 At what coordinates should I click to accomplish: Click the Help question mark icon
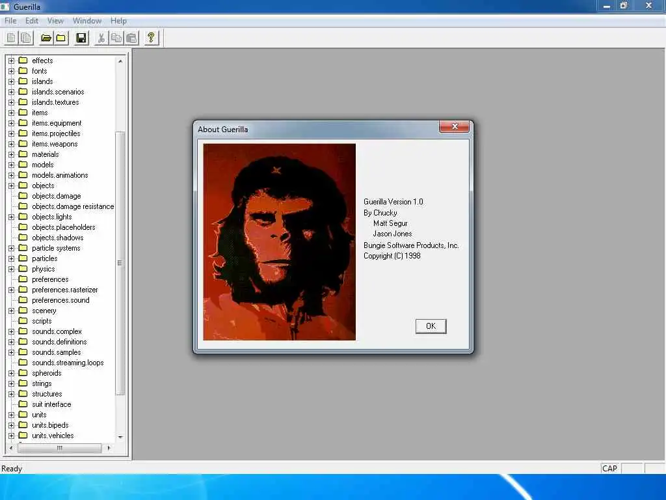(151, 38)
